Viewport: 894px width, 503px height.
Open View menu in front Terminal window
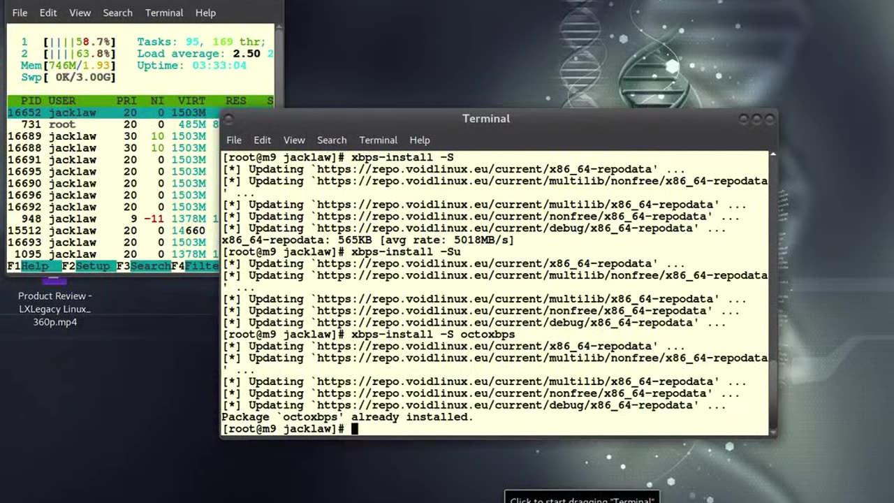click(294, 140)
